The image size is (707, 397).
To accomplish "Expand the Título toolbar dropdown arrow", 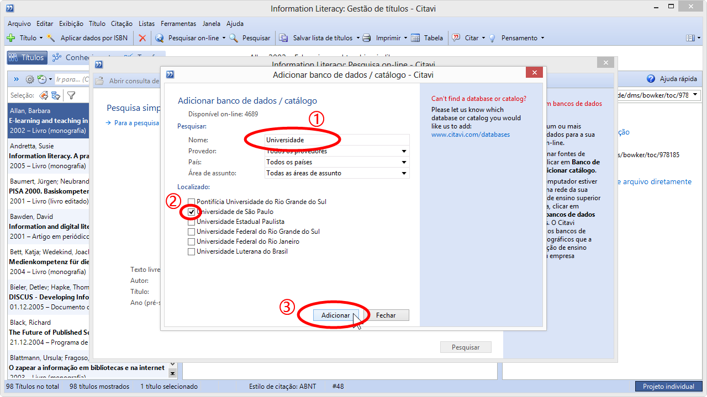I will point(41,38).
